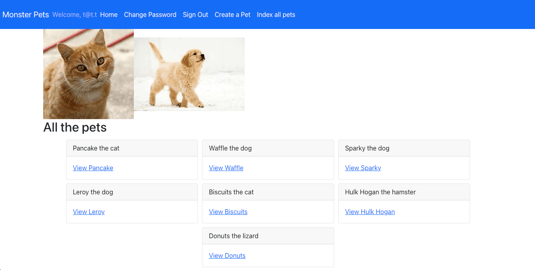This screenshot has width=535, height=270.
Task: Open the View Leroy link
Action: click(x=89, y=212)
